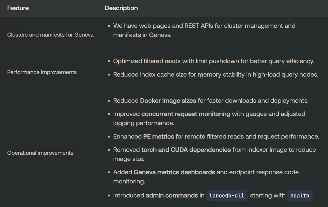This screenshot has width=328, height=207.
Task: Click the 'Performance improvements' feature cell
Action: pyautogui.click(x=42, y=72)
